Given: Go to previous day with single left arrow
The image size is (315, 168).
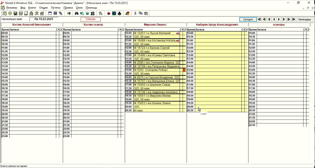Looking at the screenshot, I should click(274, 19).
